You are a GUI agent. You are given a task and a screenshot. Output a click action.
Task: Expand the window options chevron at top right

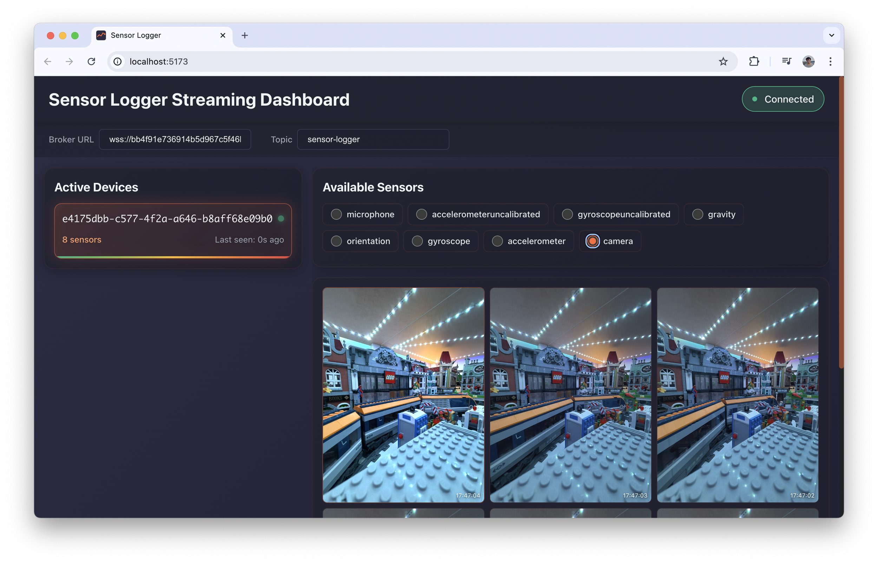coord(832,35)
